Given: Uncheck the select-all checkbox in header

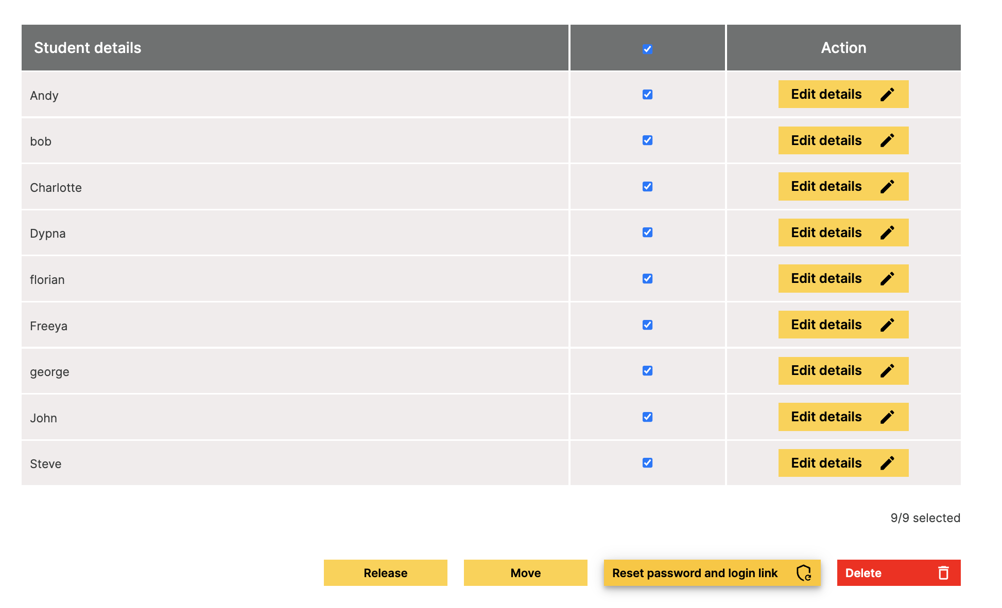Looking at the screenshot, I should point(647,49).
